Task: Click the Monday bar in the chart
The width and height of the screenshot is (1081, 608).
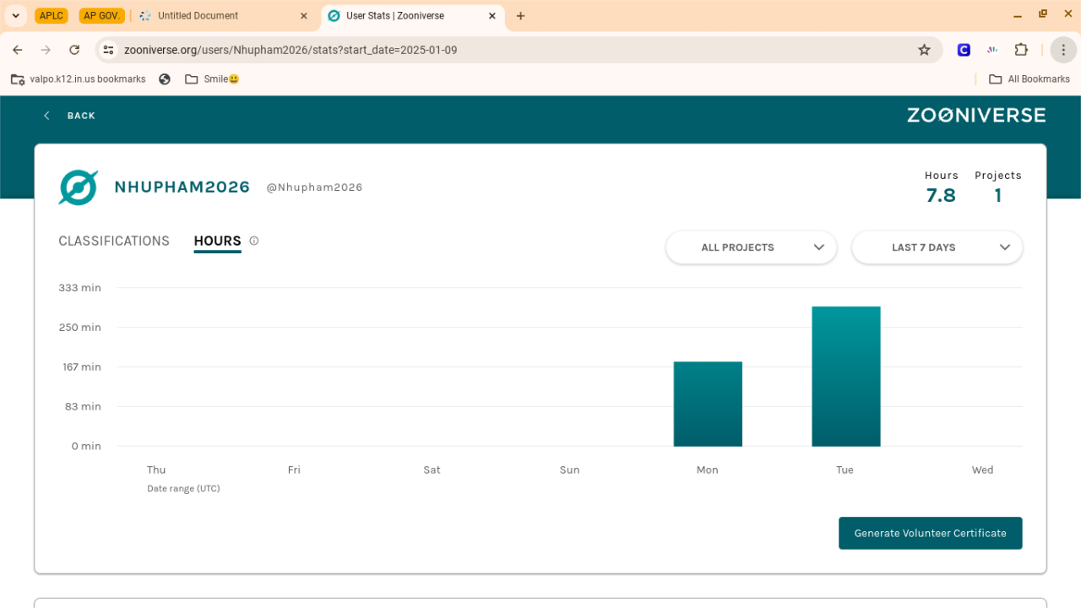Action: pos(708,404)
